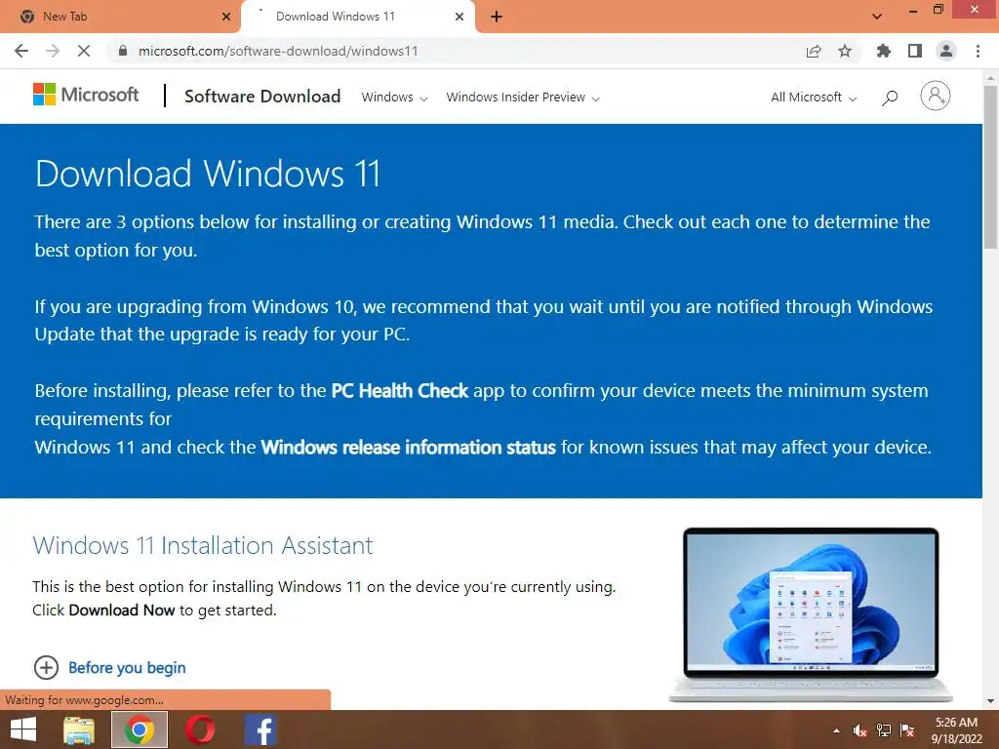Click the Windows 11 Installation Assistant heading
999x749 pixels.
pos(203,546)
